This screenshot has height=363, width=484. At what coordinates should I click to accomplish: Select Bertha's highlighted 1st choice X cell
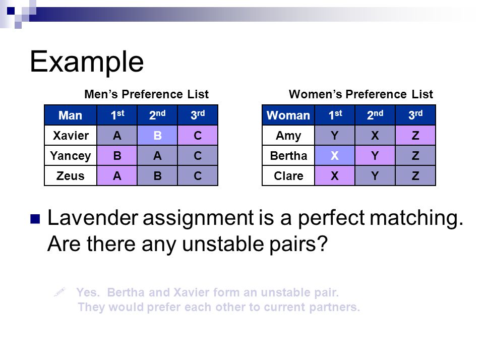pos(335,156)
